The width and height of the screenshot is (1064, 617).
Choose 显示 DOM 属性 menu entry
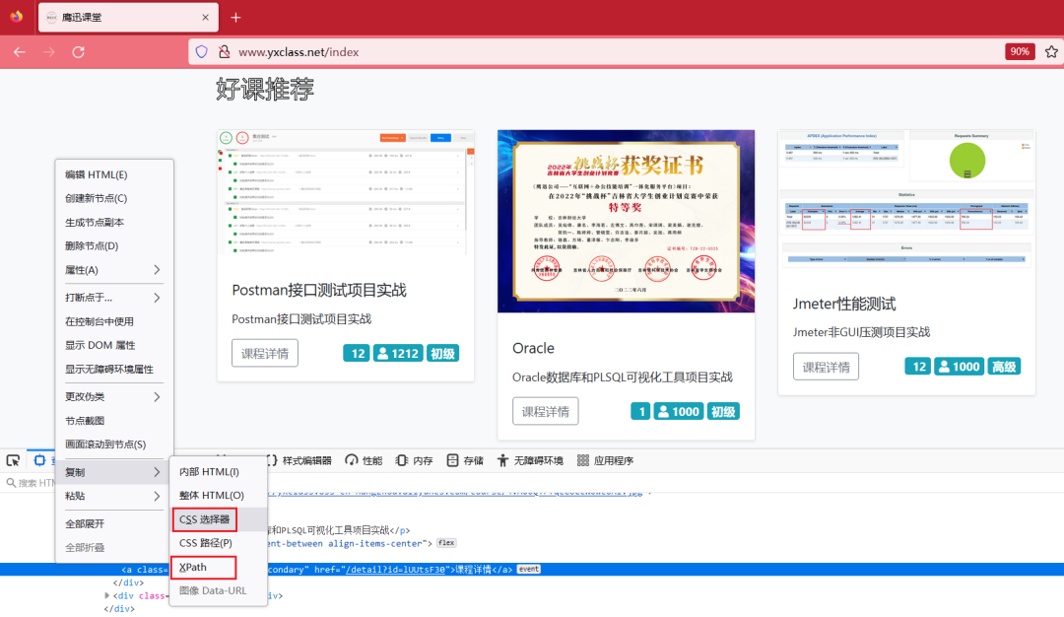click(114, 345)
